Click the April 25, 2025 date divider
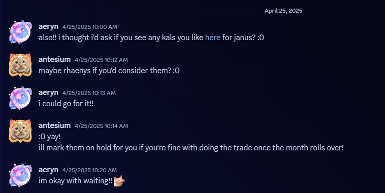The image size is (385, 193). (x=283, y=11)
